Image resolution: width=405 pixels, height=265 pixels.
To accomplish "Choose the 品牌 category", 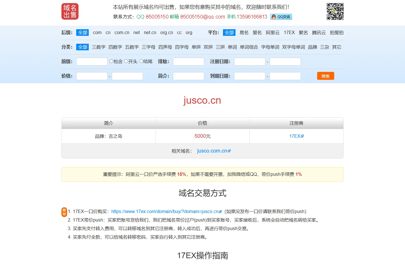I will (x=313, y=47).
